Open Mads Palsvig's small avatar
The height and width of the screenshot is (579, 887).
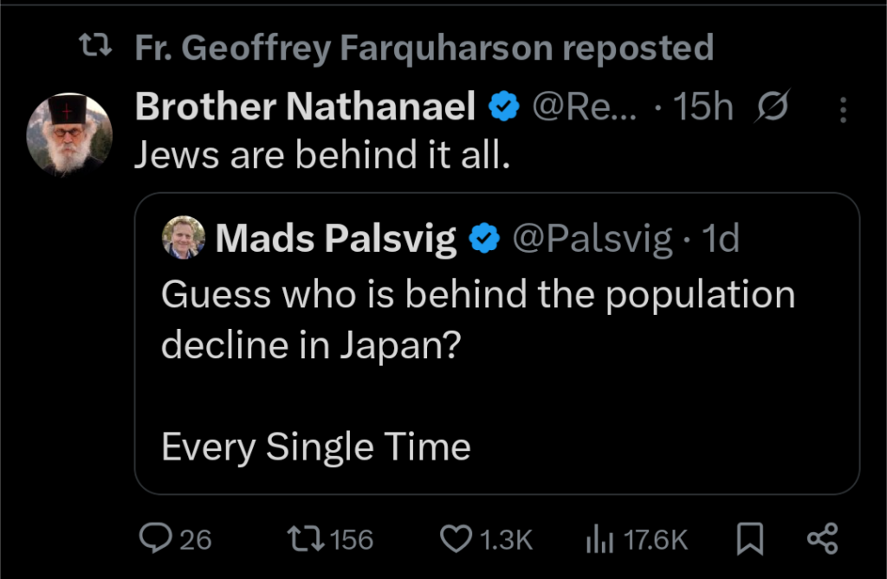point(184,238)
